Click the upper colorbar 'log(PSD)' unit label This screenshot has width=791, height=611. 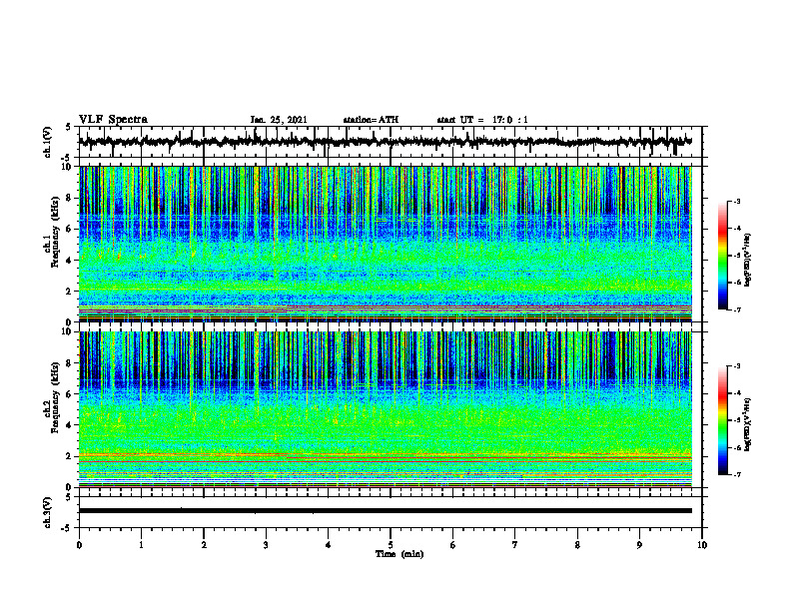[748, 261]
